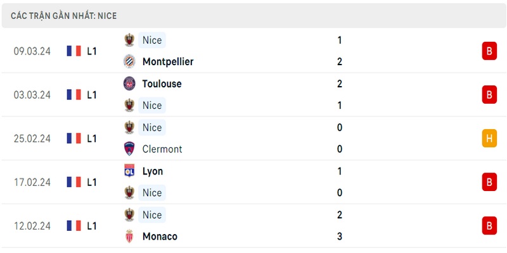Click red B badge for Lyon match

coord(489,182)
